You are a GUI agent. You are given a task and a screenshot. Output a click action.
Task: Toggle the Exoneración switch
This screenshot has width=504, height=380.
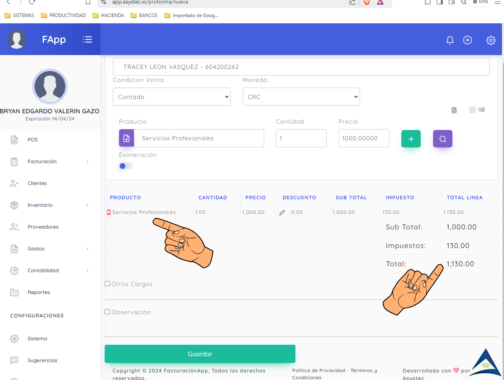click(x=125, y=166)
